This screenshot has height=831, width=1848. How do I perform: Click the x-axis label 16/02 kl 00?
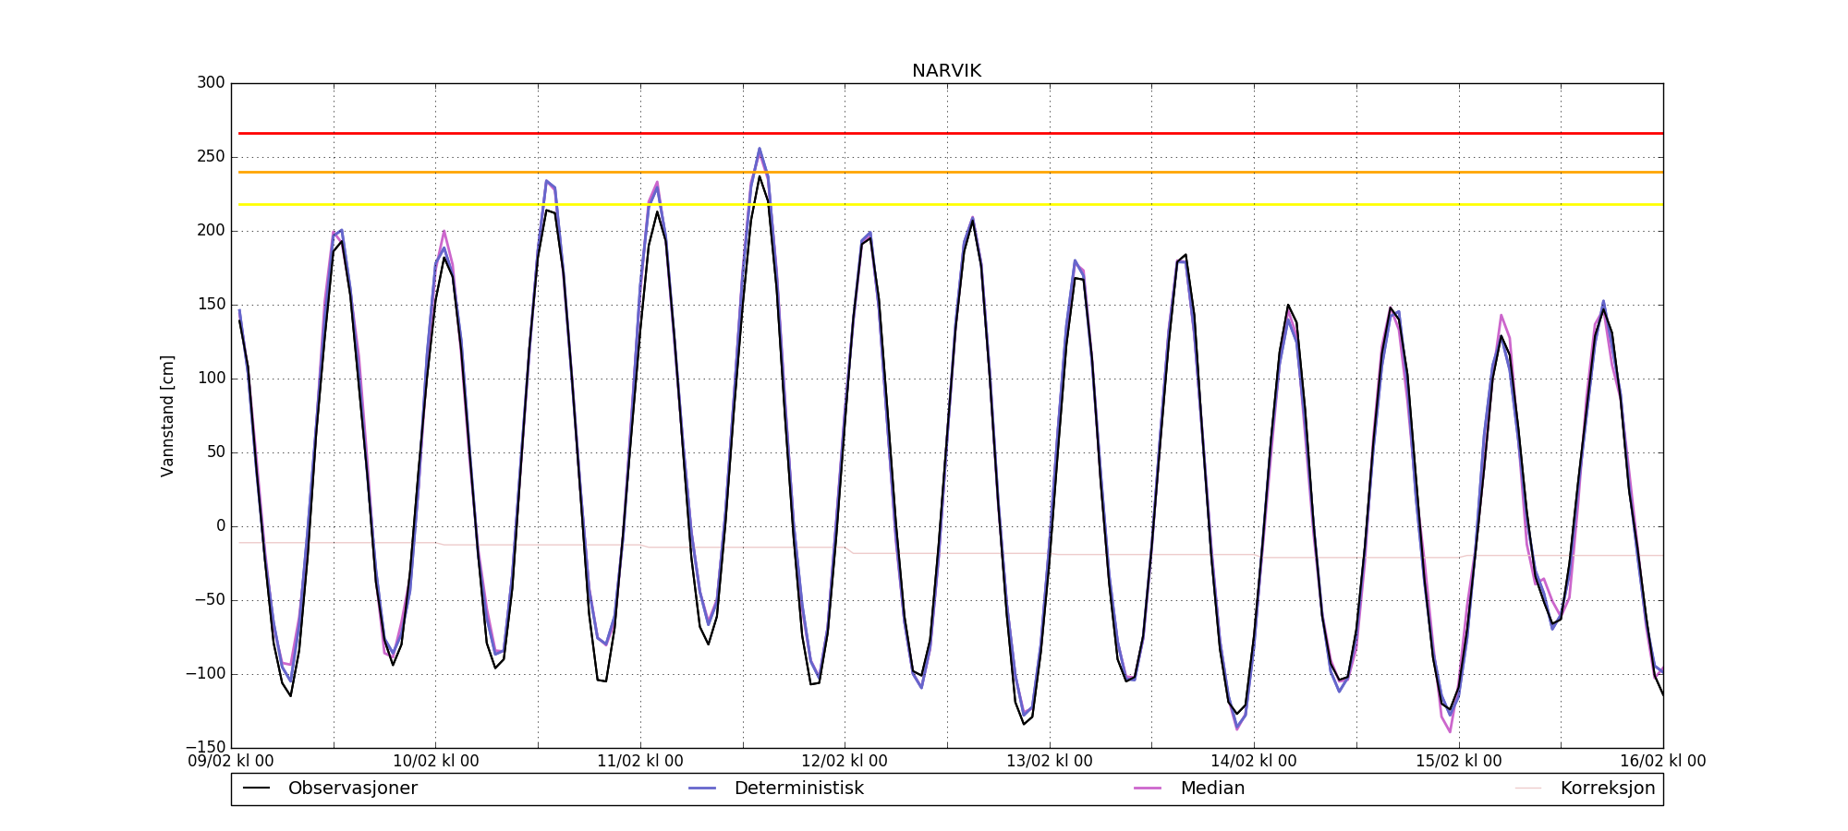(x=1663, y=762)
